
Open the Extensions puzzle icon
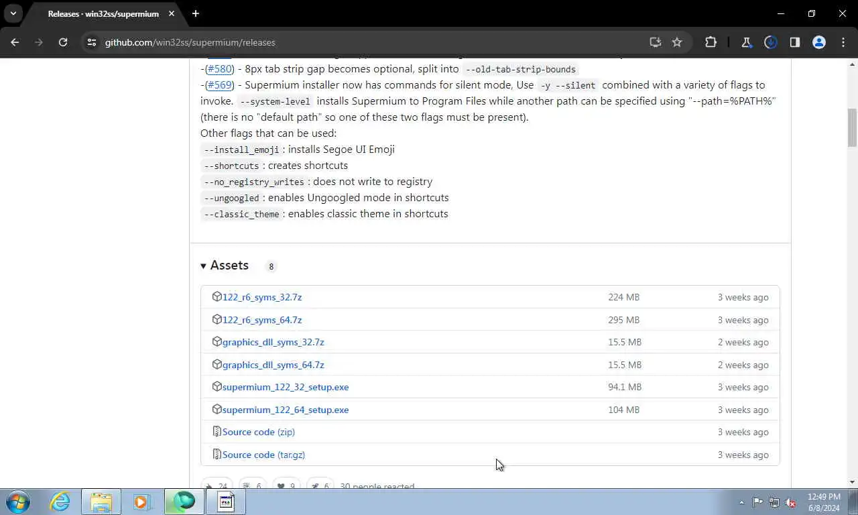click(x=711, y=42)
